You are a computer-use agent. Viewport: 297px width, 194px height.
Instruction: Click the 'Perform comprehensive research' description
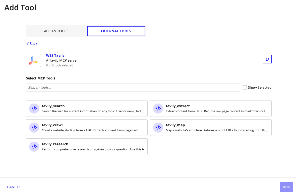click(x=93, y=149)
